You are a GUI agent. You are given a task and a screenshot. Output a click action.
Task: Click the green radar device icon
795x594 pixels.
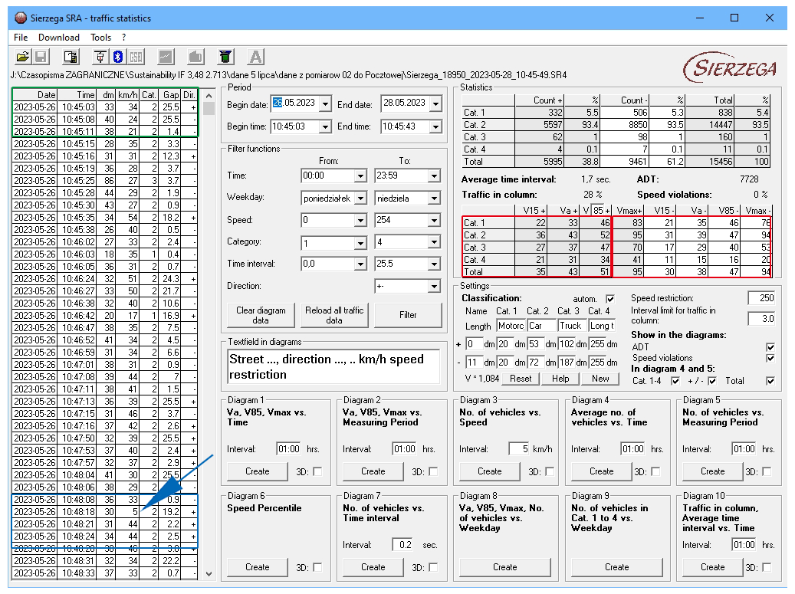tap(225, 57)
